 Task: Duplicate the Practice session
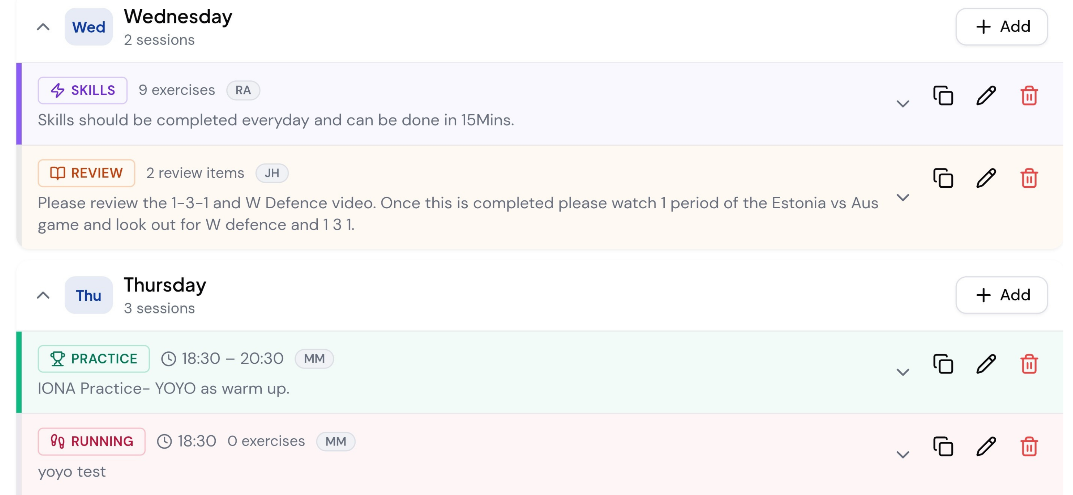point(943,364)
